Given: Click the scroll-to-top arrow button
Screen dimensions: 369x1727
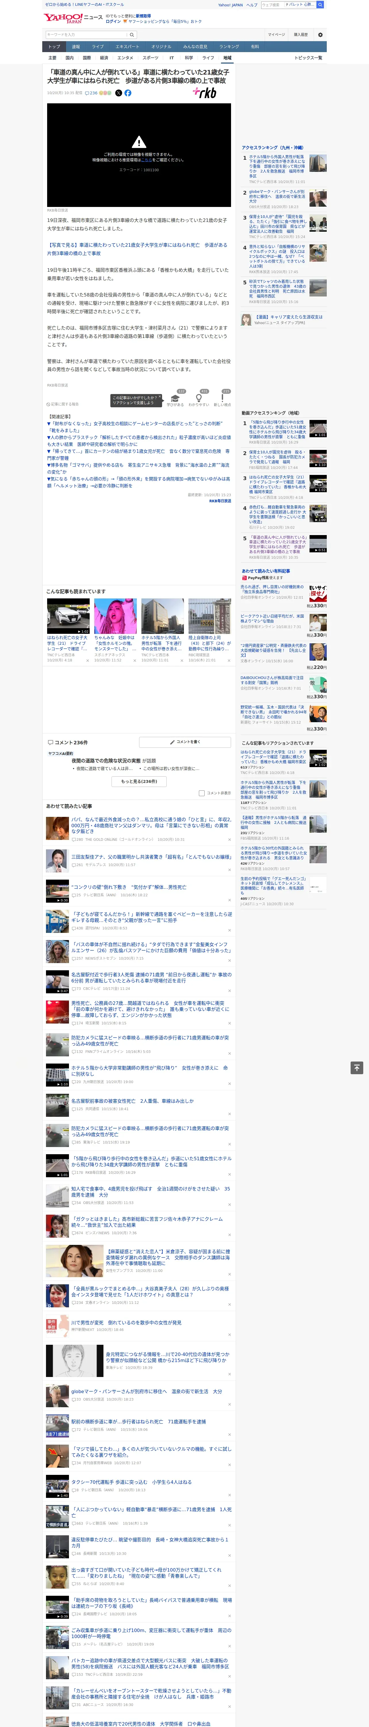Looking at the screenshot, I should click(x=357, y=1068).
